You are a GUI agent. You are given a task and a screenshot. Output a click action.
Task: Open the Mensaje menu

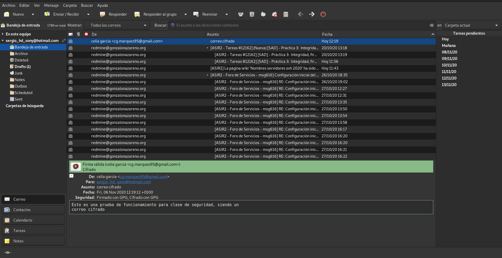[x=51, y=5]
